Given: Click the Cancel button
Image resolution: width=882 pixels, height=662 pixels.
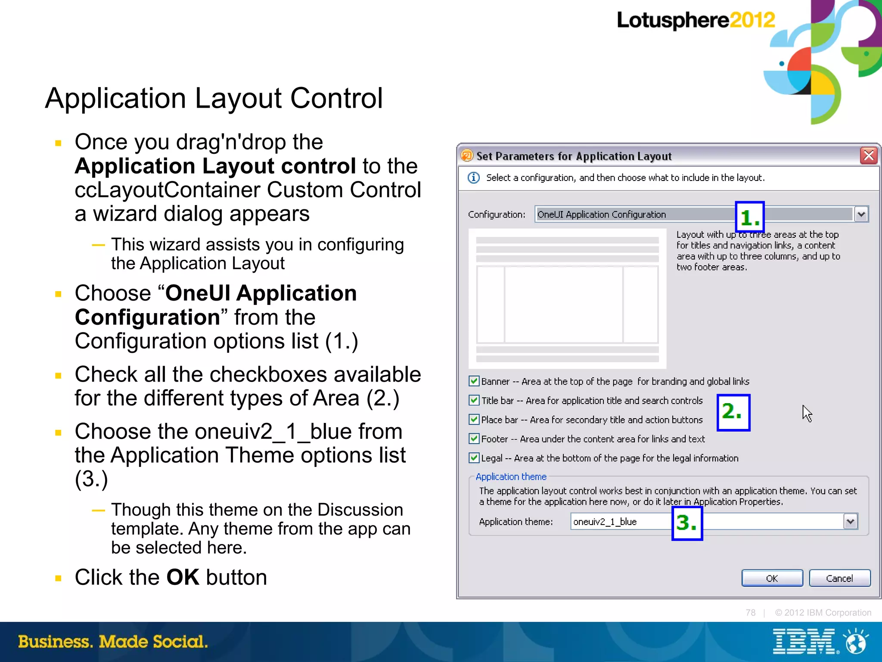Looking at the screenshot, I should [x=839, y=578].
